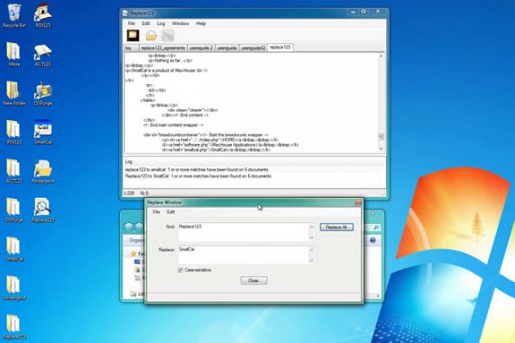Switch to the faq tab
The width and height of the screenshot is (515, 343).
tap(130, 48)
